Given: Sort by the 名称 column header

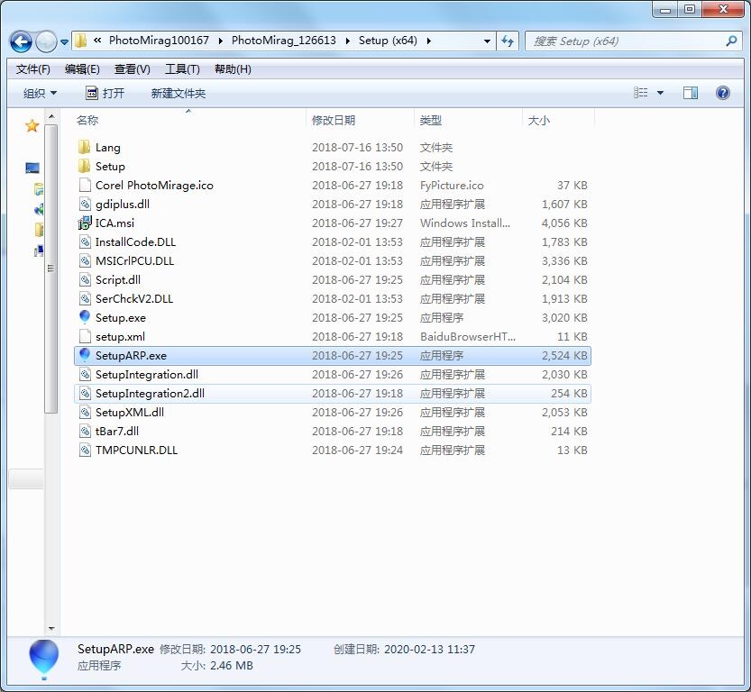Looking at the screenshot, I should 188,120.
